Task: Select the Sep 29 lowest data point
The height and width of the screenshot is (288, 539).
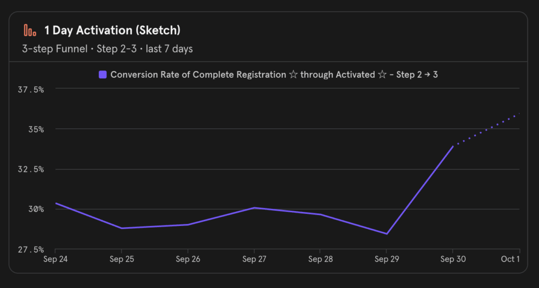Action: 387,234
